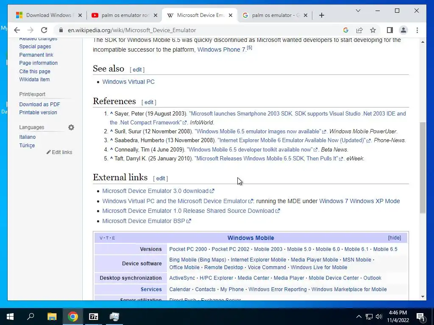
Task: Open Special pages in sidebar
Action: click(x=35, y=47)
